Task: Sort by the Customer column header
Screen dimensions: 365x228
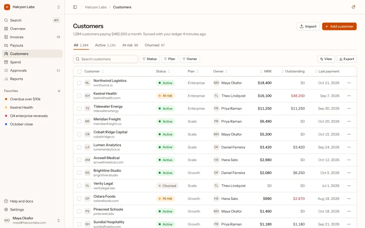Action: pyautogui.click(x=94, y=71)
